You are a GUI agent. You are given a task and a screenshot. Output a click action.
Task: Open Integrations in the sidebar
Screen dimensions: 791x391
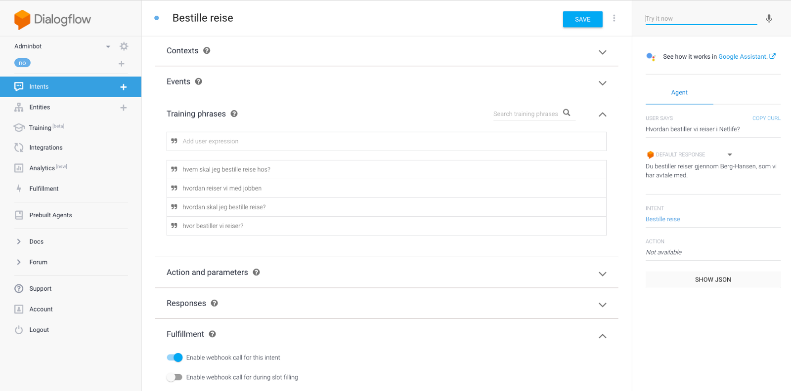45,148
